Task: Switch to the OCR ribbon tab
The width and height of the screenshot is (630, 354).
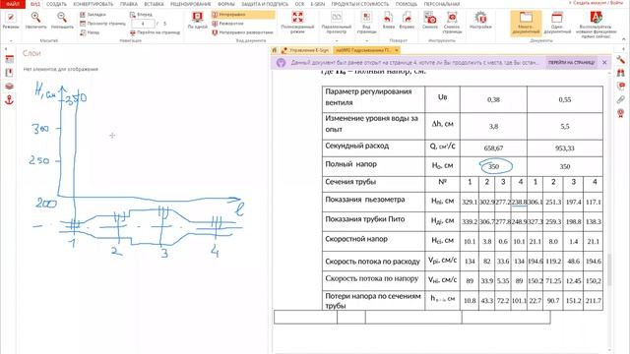Action: [299, 4]
